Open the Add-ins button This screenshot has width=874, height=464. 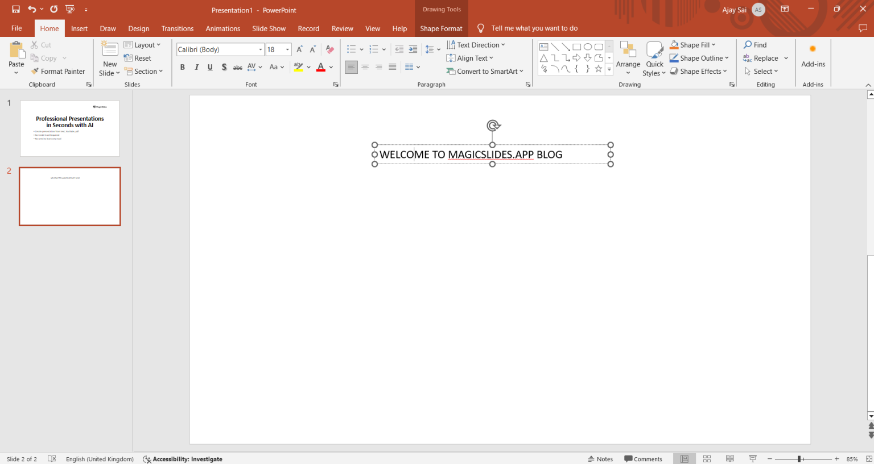(813, 57)
